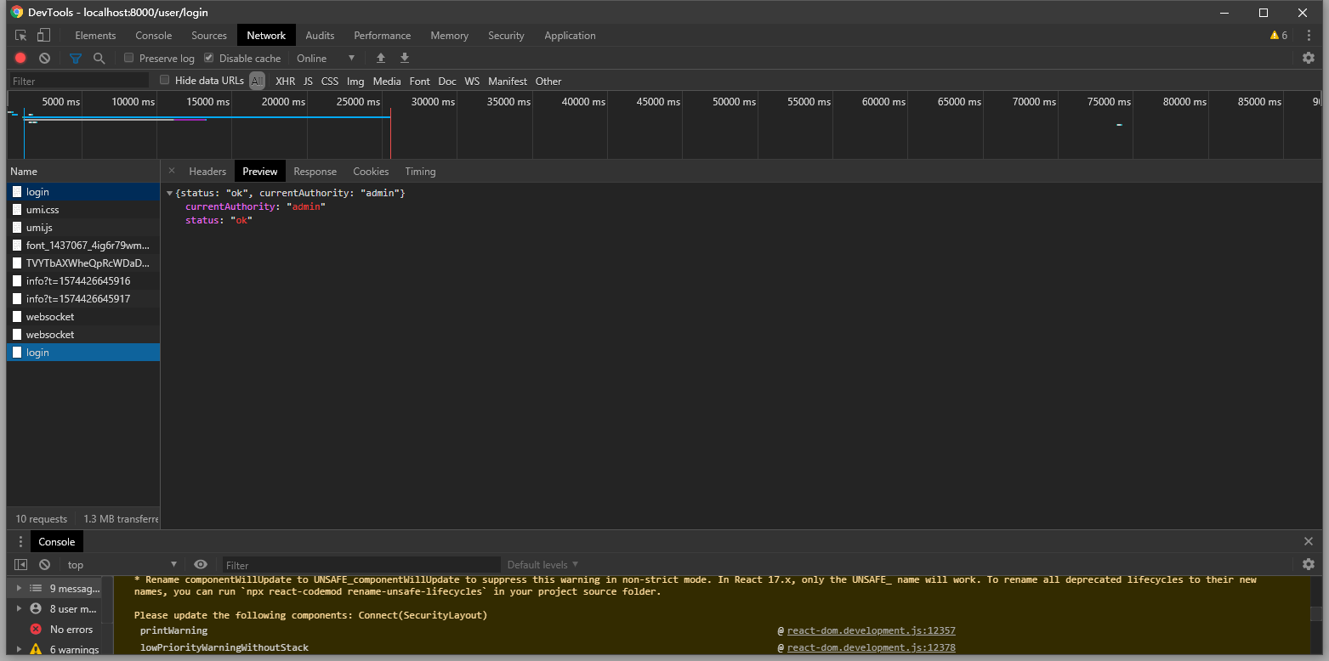
Task: Open the Online throttling dropdown
Action: coord(326,59)
